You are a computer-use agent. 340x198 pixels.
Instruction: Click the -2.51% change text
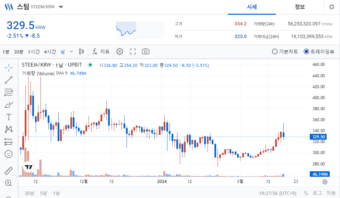click(x=15, y=36)
